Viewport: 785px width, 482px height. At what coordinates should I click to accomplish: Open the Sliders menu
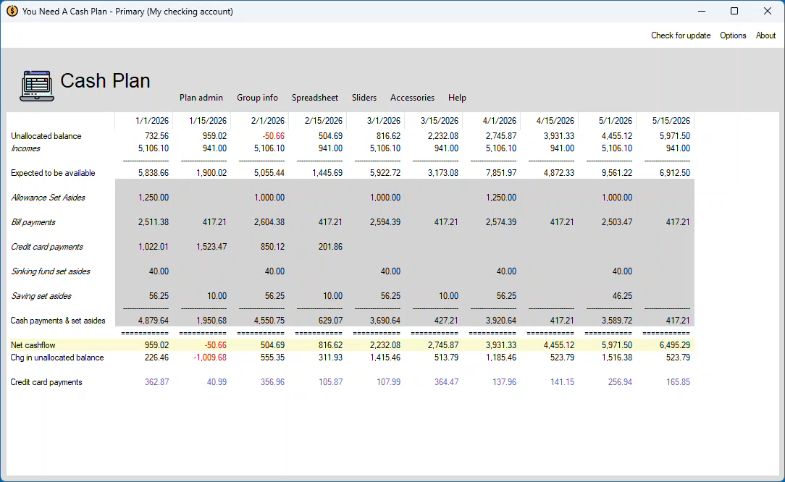[364, 98]
